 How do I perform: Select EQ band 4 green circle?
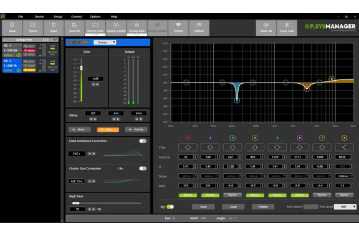pyautogui.click(x=255, y=138)
